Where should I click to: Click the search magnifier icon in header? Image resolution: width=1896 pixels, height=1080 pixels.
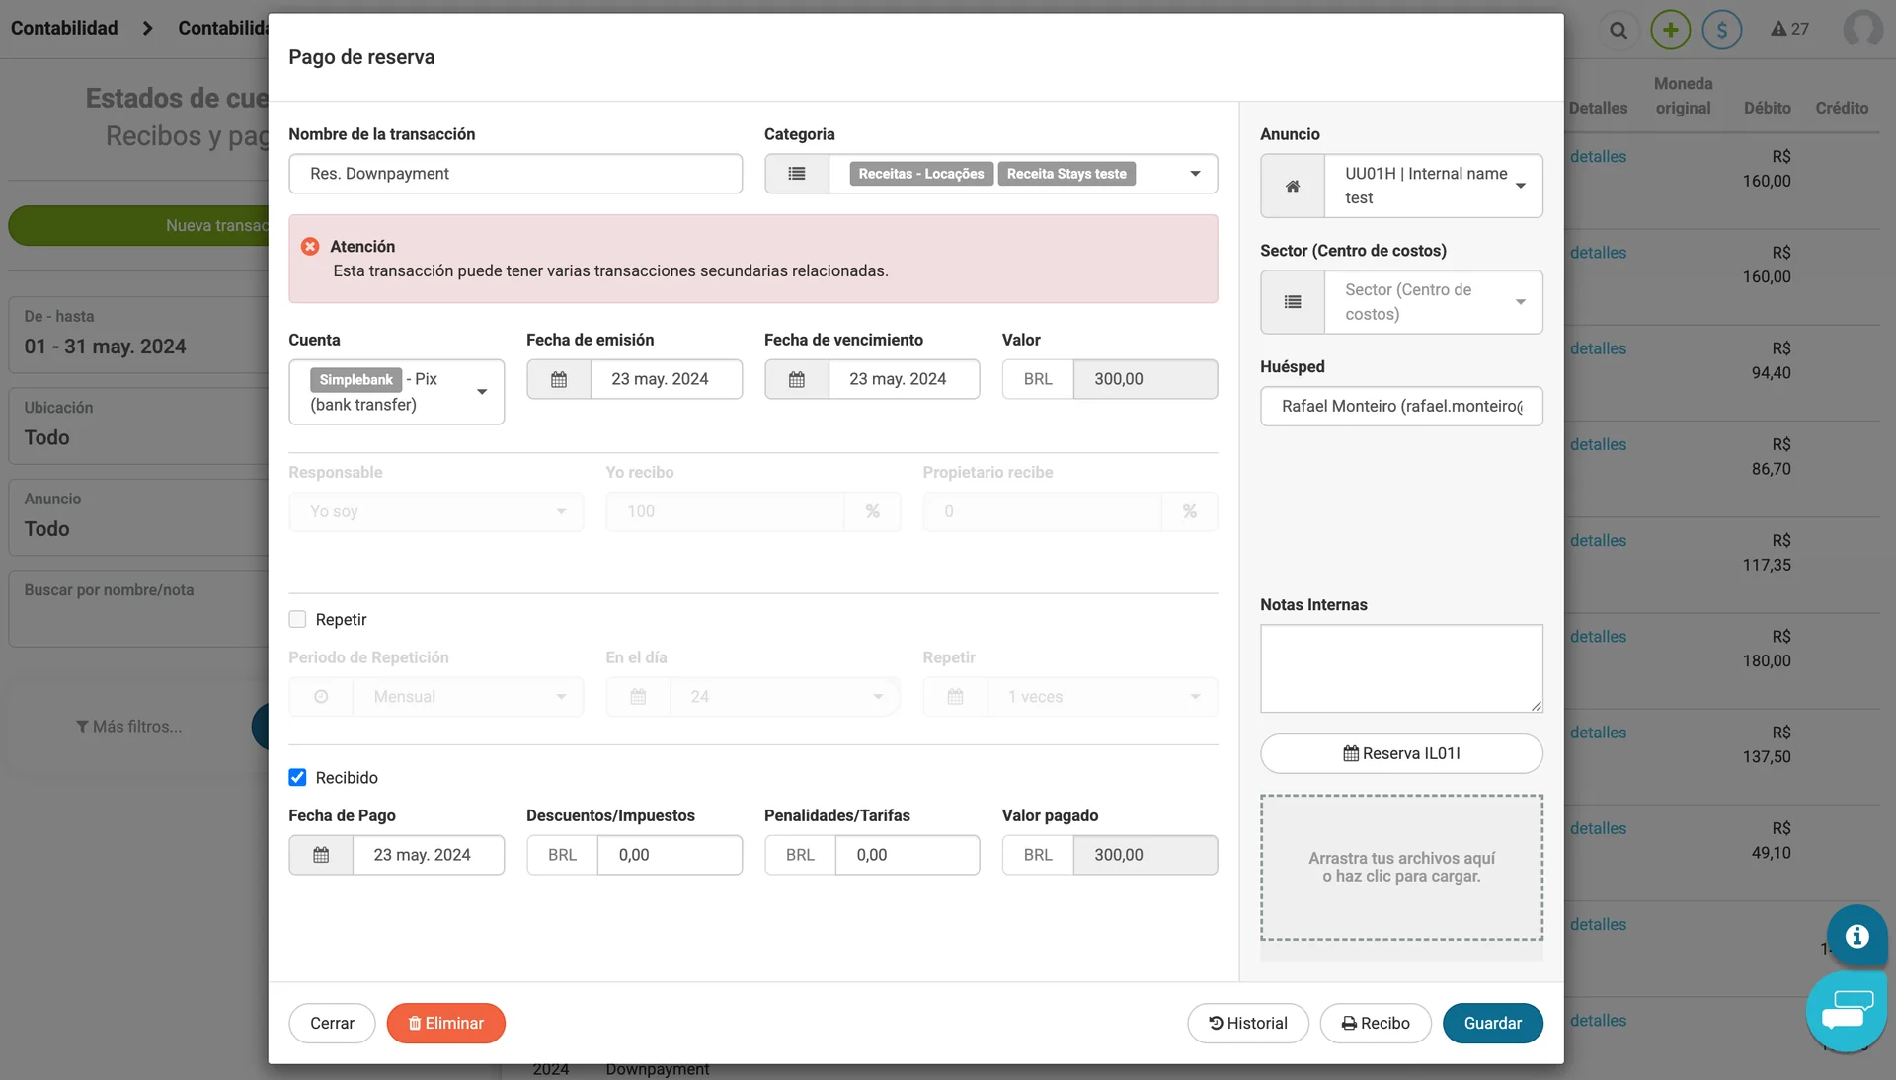pos(1618,30)
